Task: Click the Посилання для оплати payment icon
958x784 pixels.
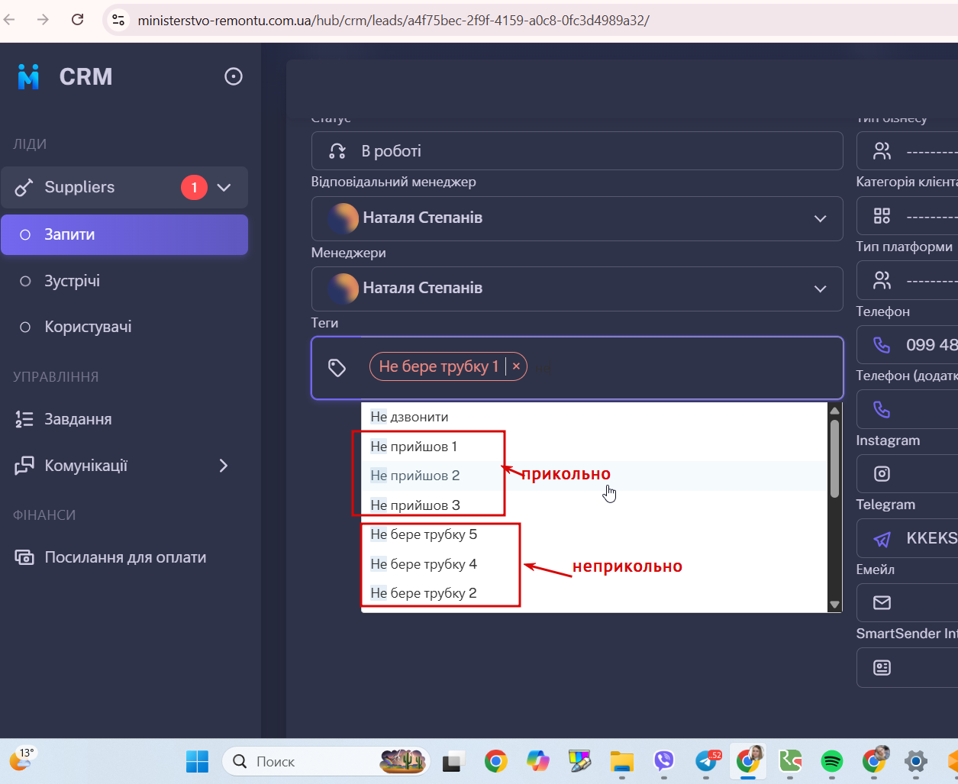Action: coord(24,557)
